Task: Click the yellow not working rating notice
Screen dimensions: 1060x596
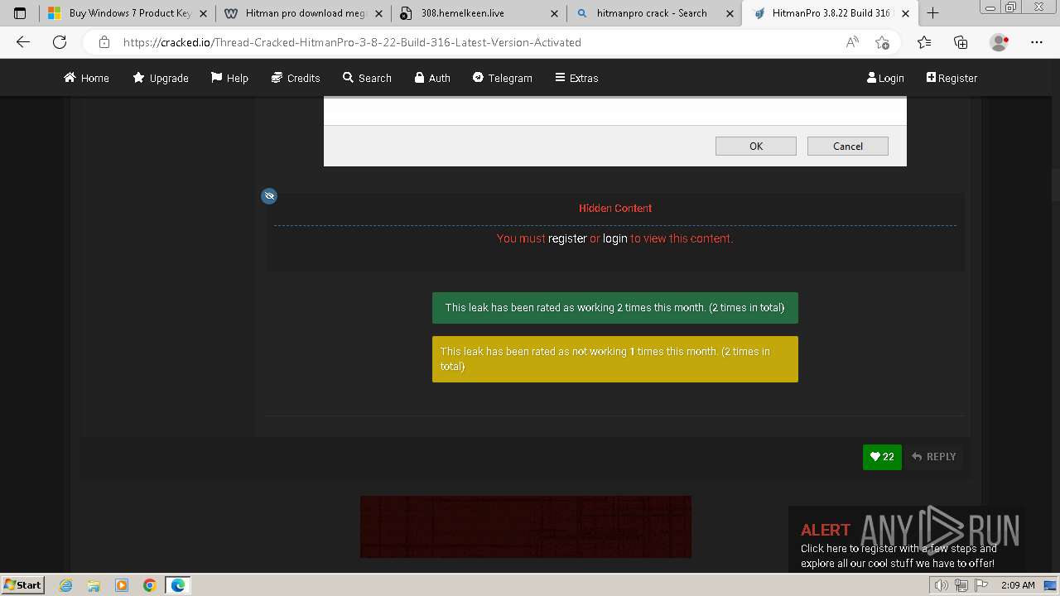Action: tap(615, 359)
